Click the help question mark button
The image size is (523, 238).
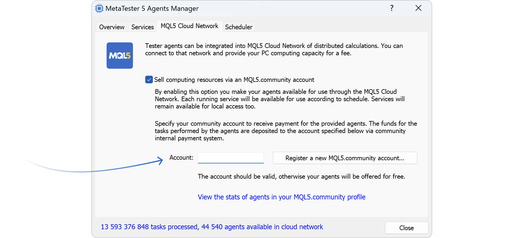pyautogui.click(x=392, y=8)
